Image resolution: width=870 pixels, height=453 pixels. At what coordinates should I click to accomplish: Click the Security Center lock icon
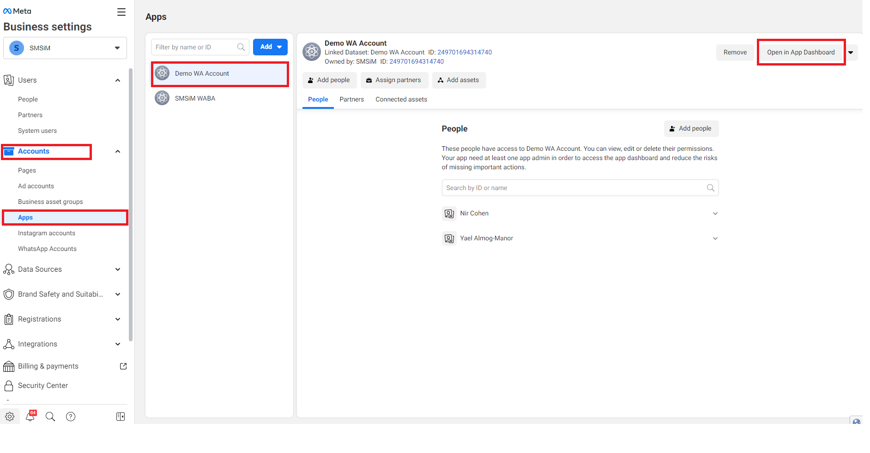(x=9, y=386)
